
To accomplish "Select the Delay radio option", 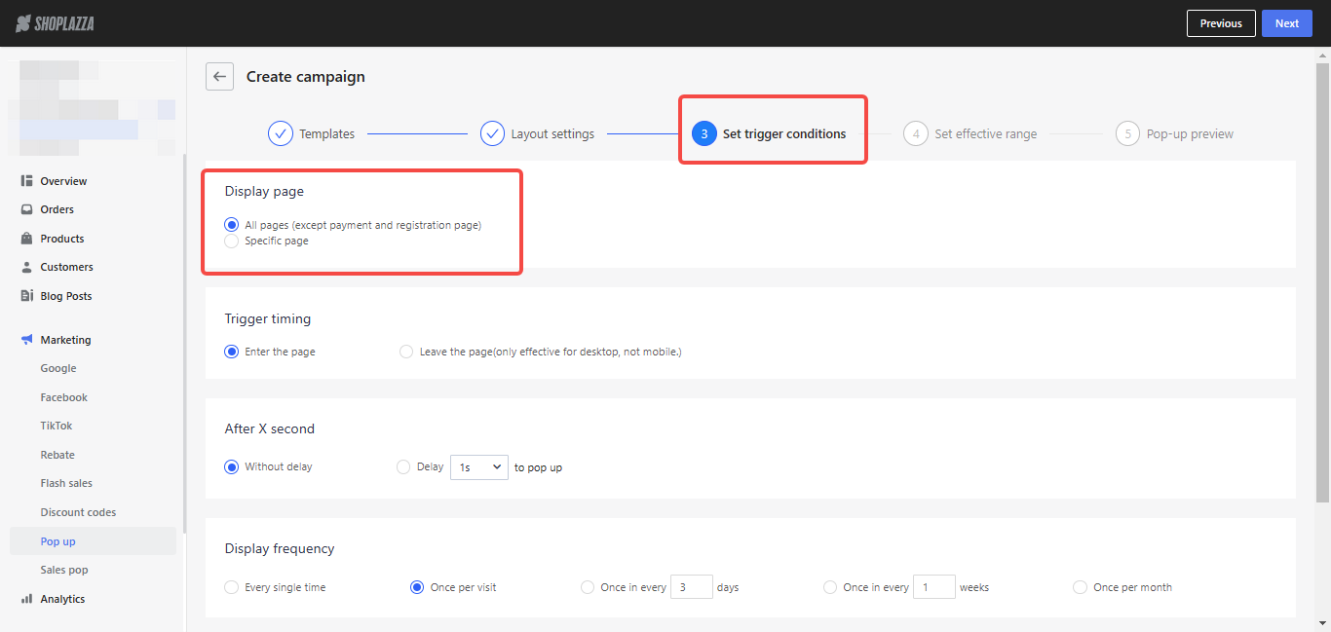I will [x=403, y=466].
